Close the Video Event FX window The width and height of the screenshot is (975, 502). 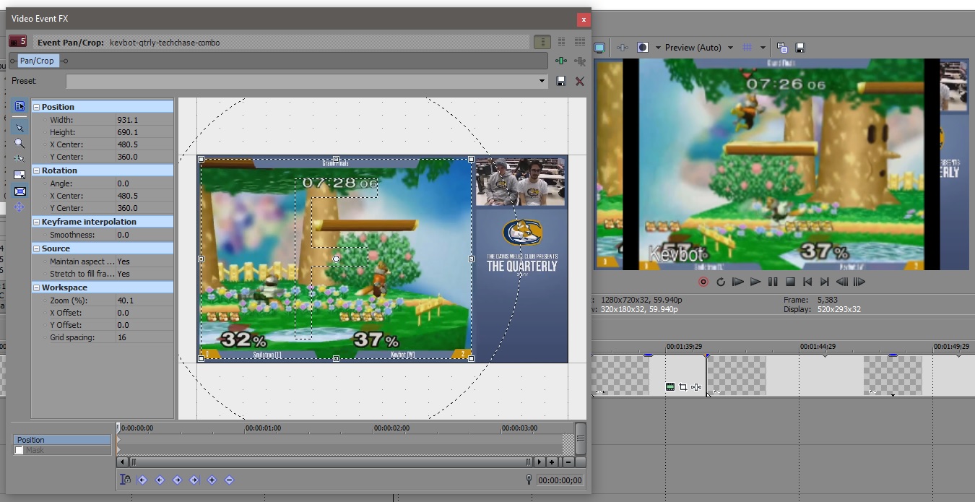pos(583,20)
